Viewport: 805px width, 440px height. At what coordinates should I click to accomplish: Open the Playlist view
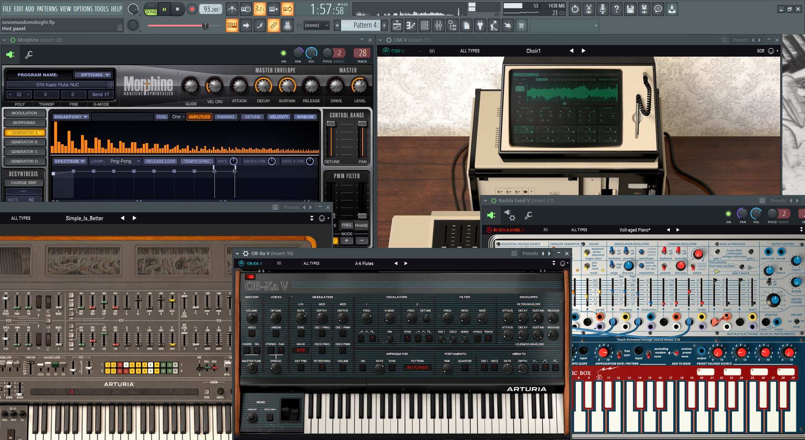pyautogui.click(x=397, y=26)
